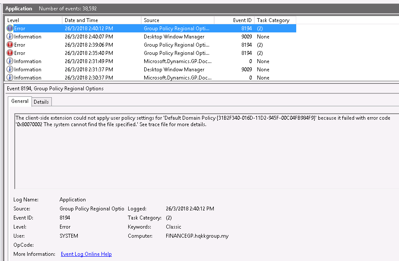Click the 'Number of events: 38,592' text

[x=68, y=8]
